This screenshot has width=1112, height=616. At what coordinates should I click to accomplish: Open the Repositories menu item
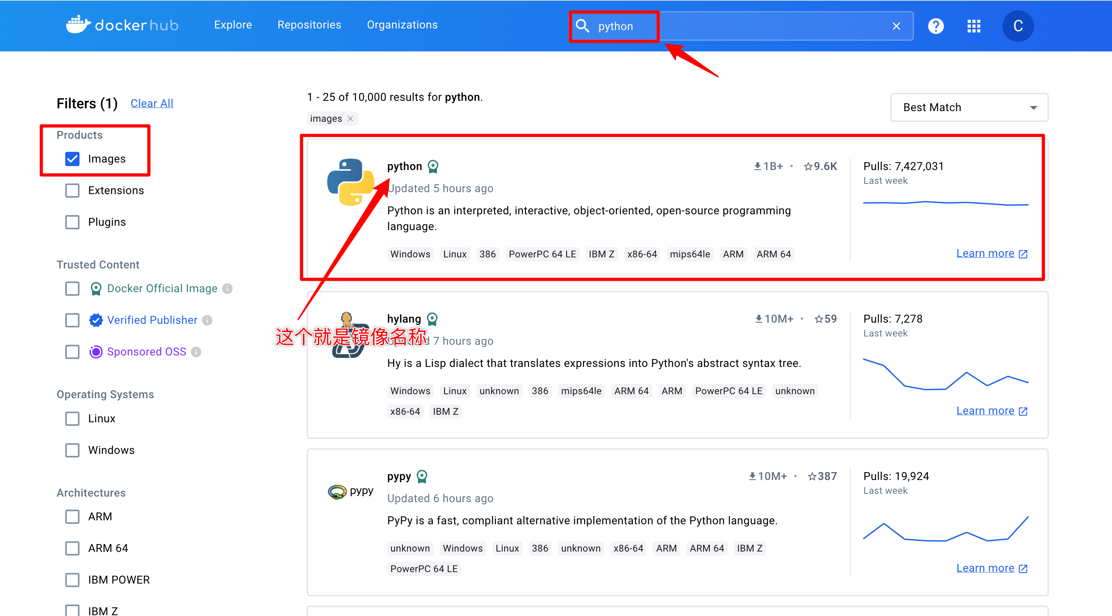click(x=309, y=25)
